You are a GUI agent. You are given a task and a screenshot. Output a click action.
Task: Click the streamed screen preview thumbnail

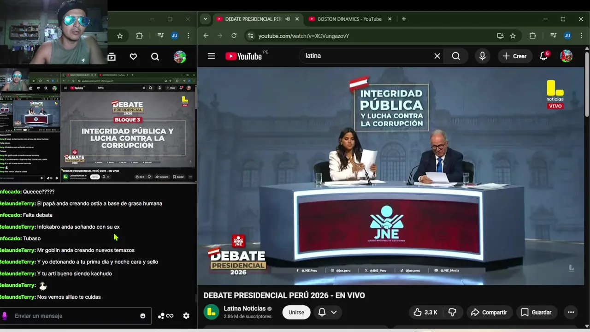pos(98,125)
